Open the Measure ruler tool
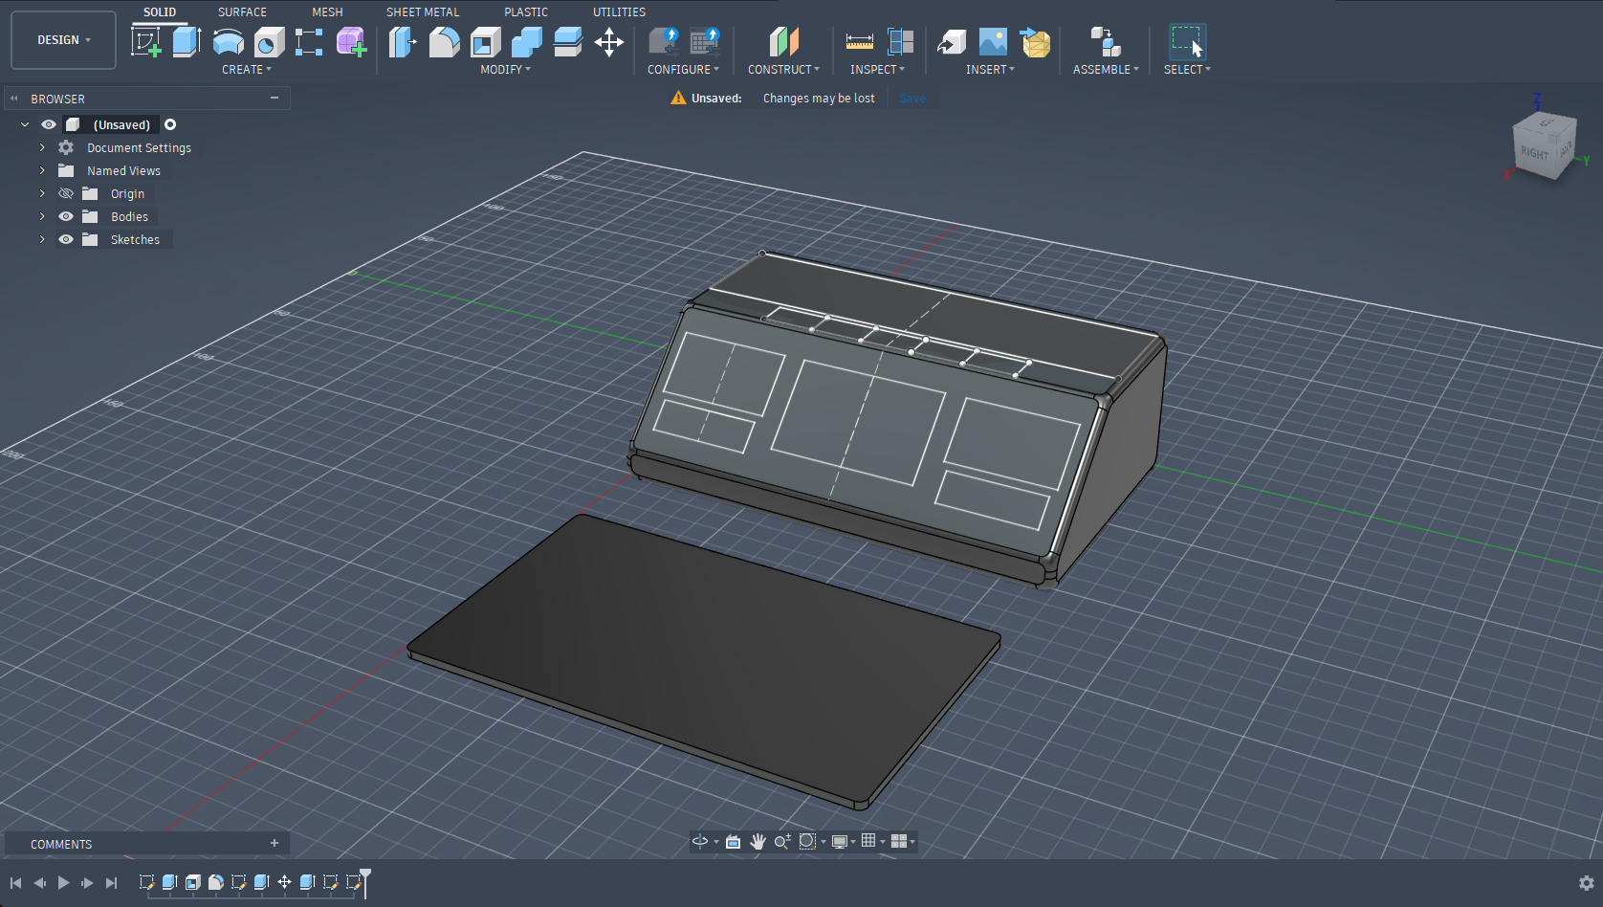This screenshot has height=907, width=1603. tap(859, 42)
